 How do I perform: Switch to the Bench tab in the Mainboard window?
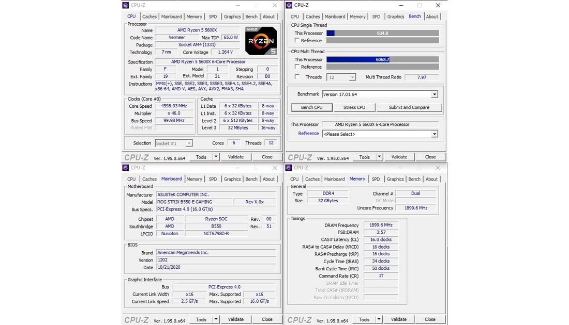tap(251, 179)
